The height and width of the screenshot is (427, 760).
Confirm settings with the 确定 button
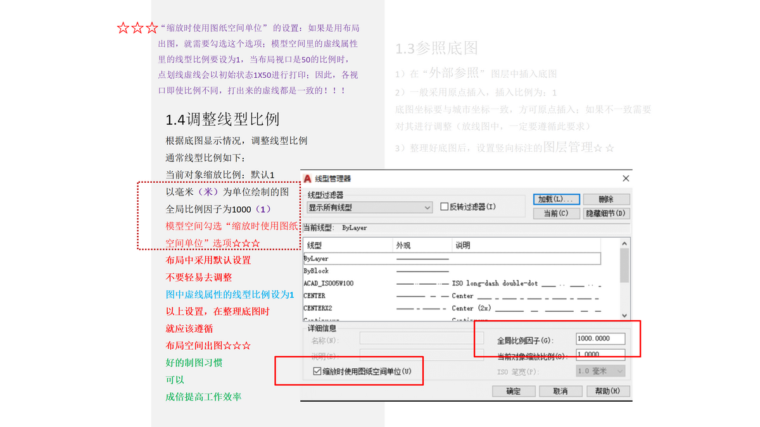(x=514, y=391)
